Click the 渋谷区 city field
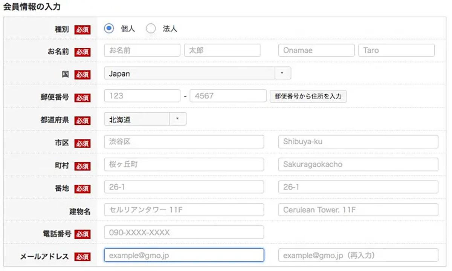 click(x=184, y=142)
